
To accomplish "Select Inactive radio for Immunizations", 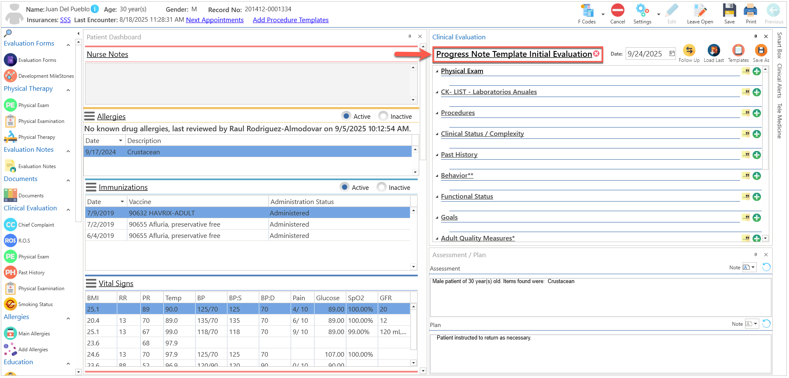I will 381,187.
